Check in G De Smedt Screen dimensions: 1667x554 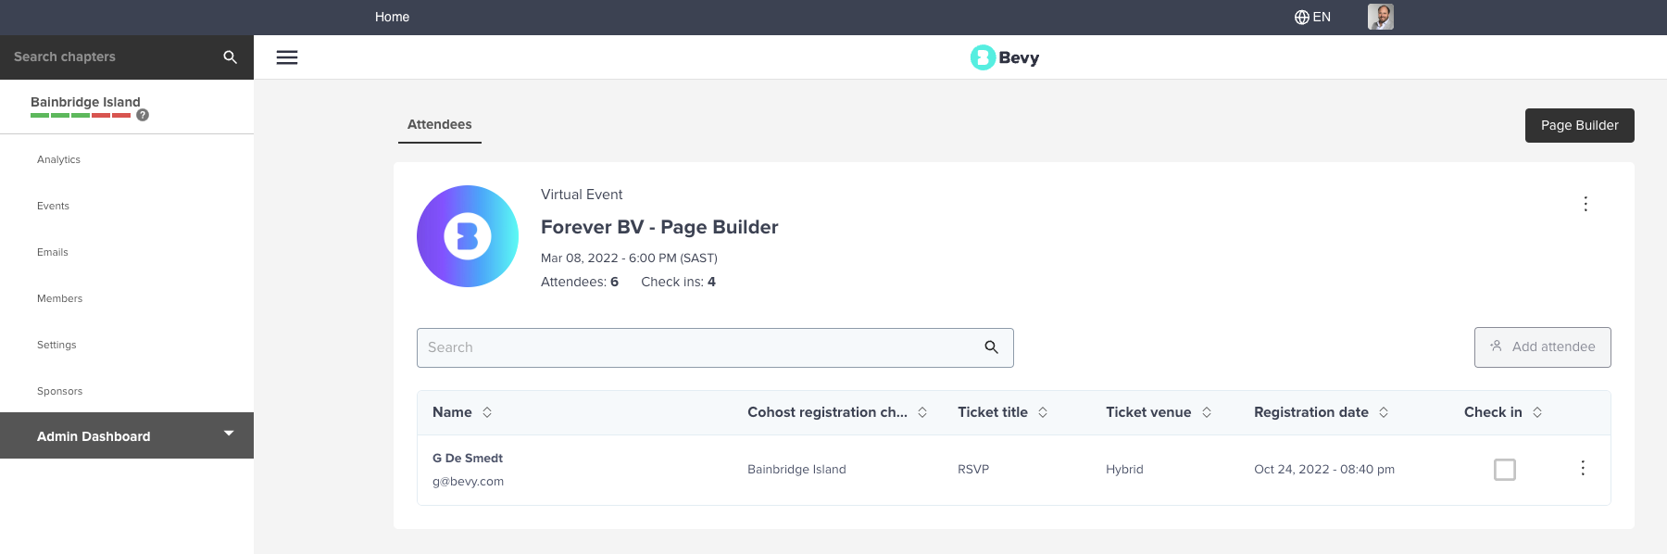point(1505,470)
